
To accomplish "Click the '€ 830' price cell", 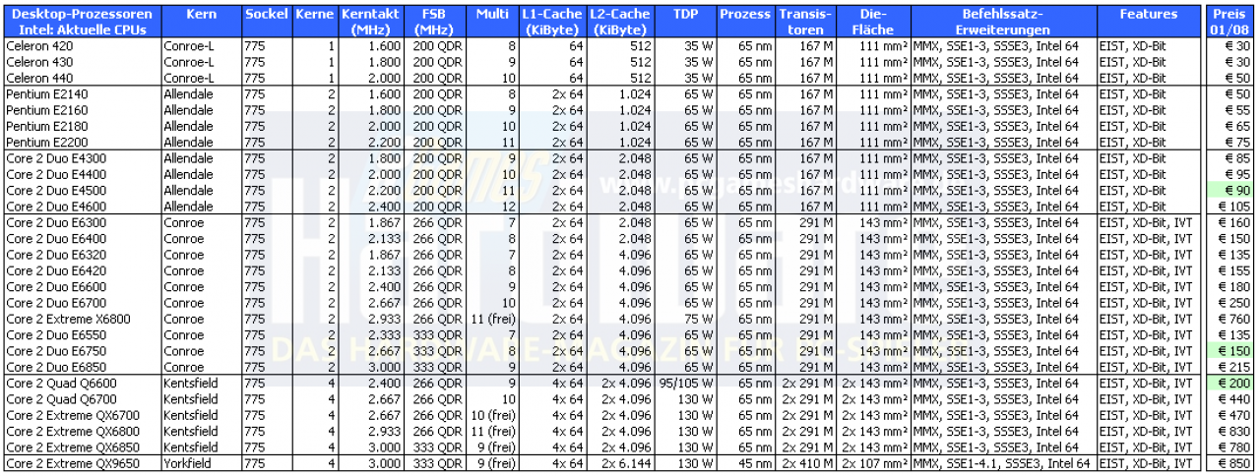I will [x=1230, y=431].
